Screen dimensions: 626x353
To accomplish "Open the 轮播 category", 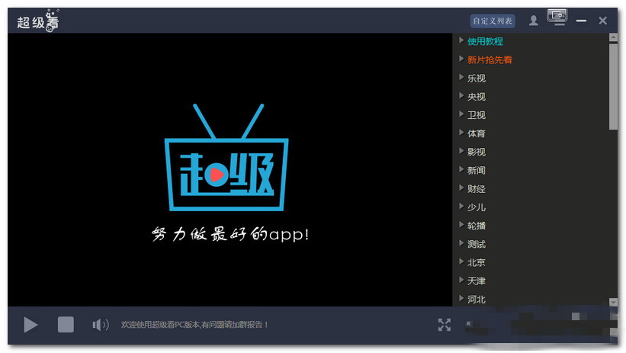I will pos(477,226).
